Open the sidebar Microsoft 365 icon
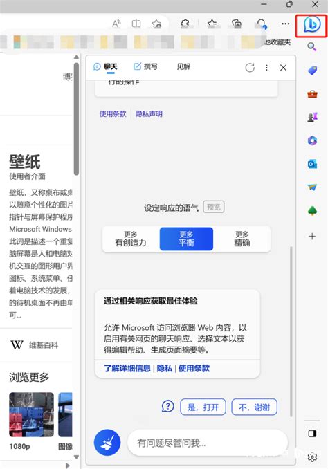 312,140
